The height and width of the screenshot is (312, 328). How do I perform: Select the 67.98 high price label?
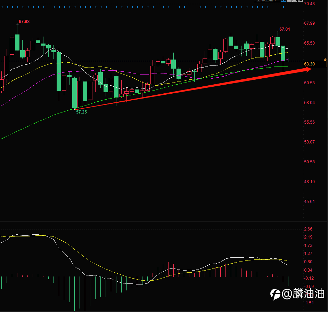[x=24, y=21]
